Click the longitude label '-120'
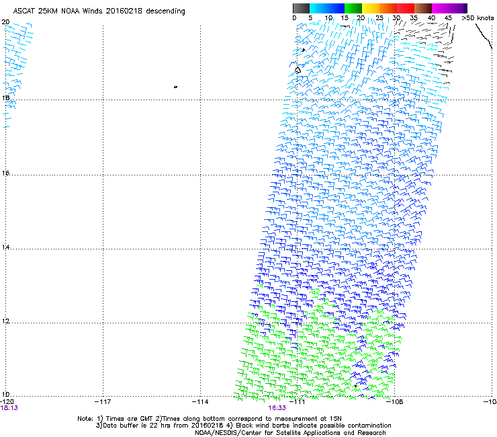This screenshot has height=437, width=497. pyautogui.click(x=7, y=402)
